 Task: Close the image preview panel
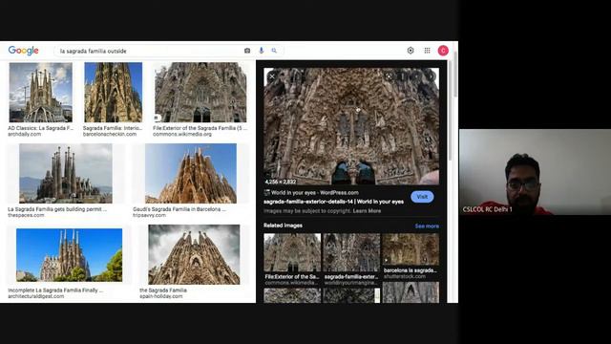pos(272,76)
